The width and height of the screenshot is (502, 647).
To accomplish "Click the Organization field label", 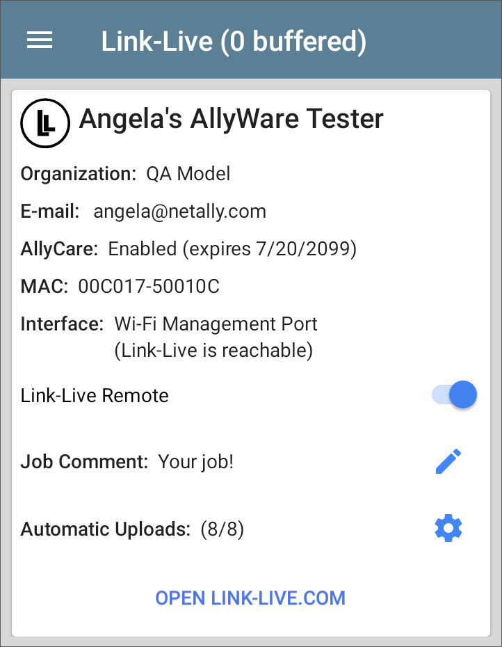I will coord(78,174).
